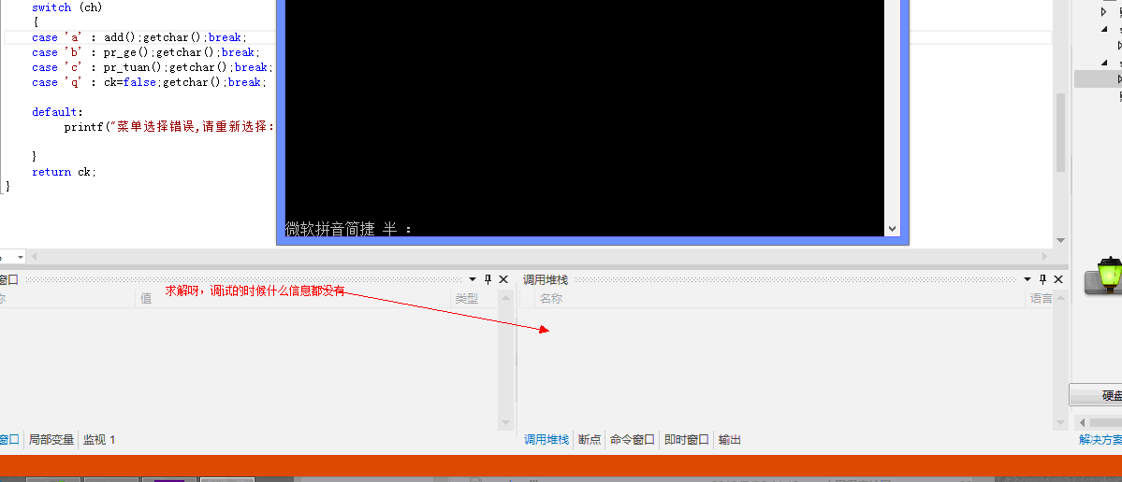Click the default: label in the code

coord(57,112)
